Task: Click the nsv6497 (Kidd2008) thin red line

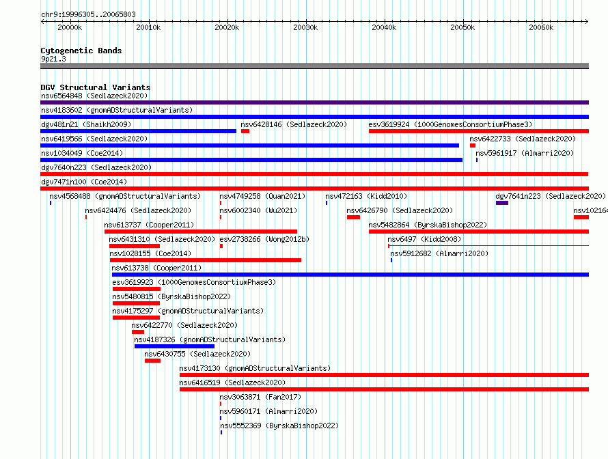Action: (x=488, y=246)
